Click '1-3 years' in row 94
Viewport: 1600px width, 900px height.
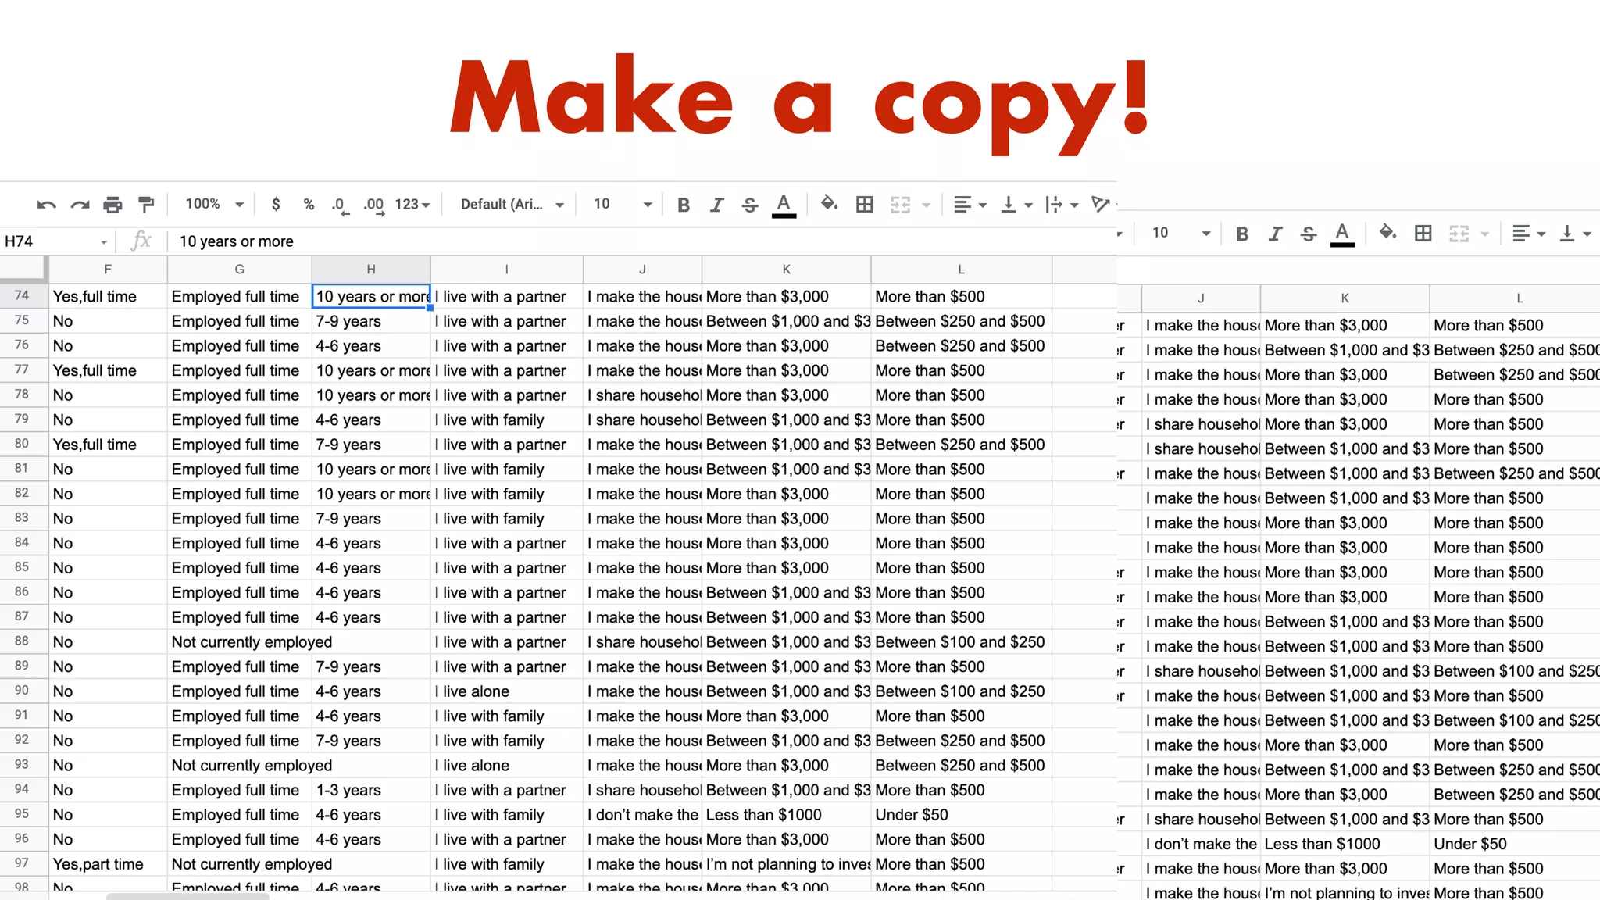coord(348,790)
